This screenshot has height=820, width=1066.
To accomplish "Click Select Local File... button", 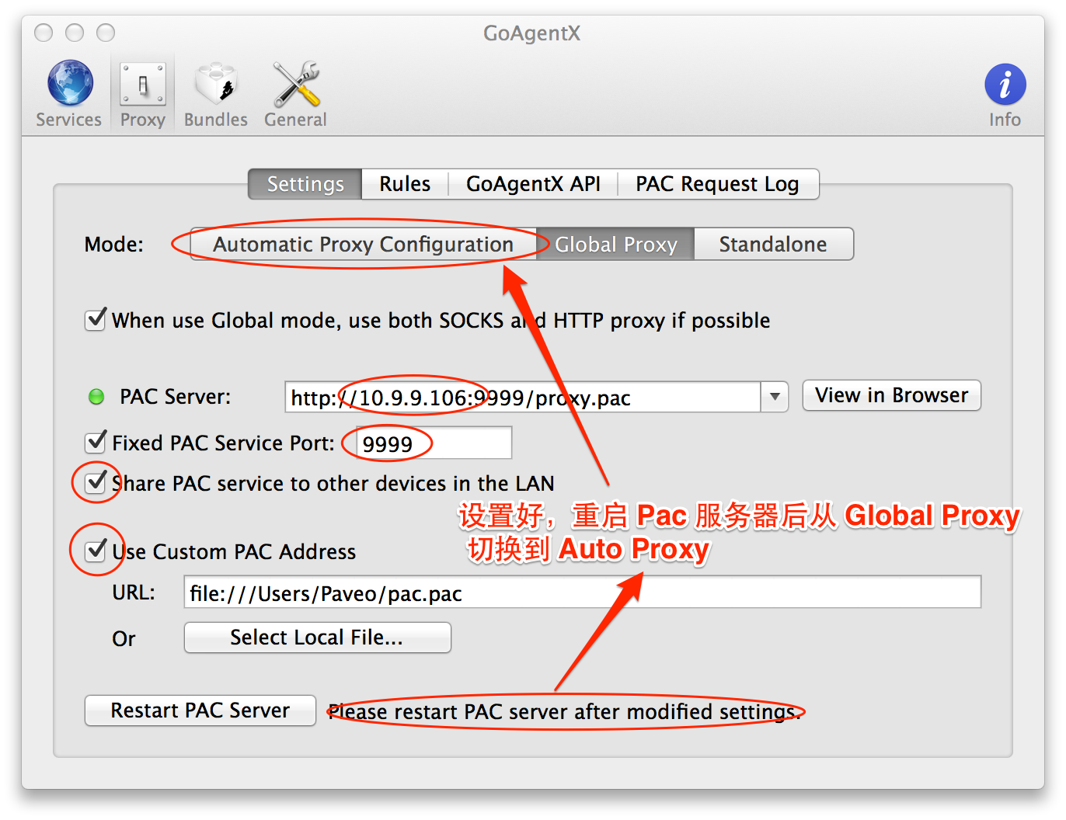I will coord(317,638).
